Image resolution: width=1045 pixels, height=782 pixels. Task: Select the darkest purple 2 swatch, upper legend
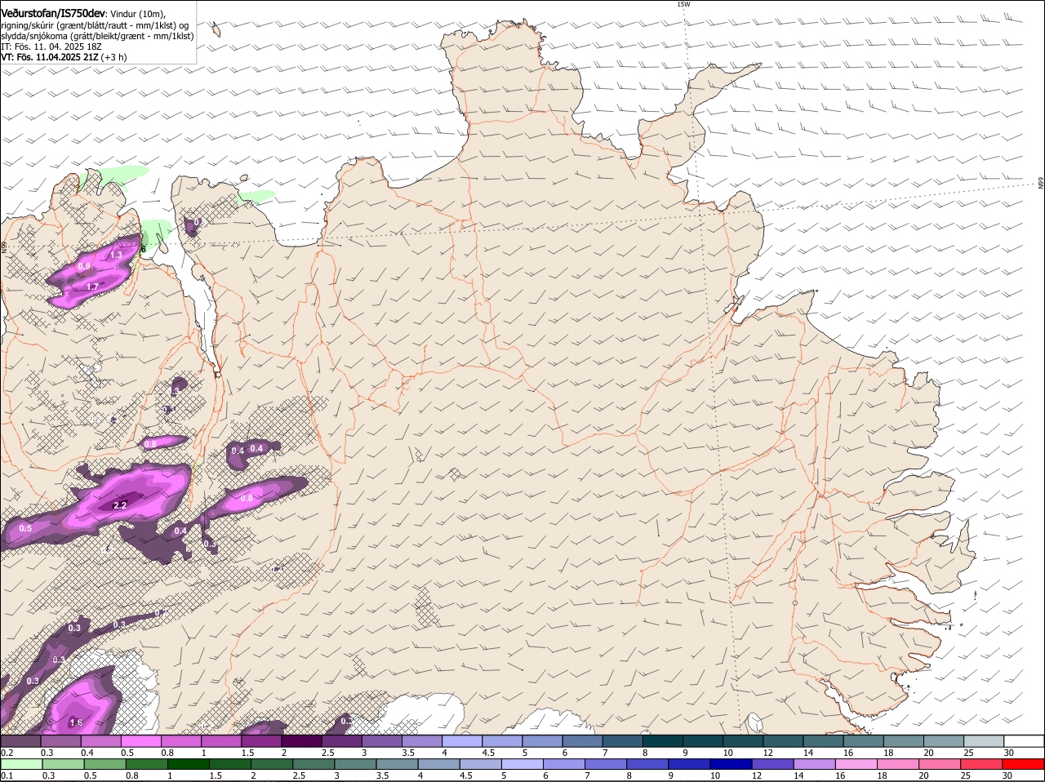[x=300, y=740]
